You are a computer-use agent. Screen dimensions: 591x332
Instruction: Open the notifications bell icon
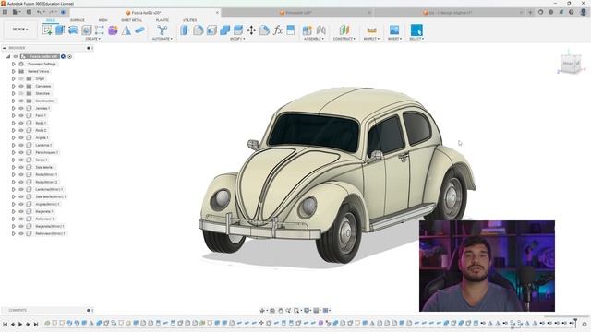[x=561, y=12]
